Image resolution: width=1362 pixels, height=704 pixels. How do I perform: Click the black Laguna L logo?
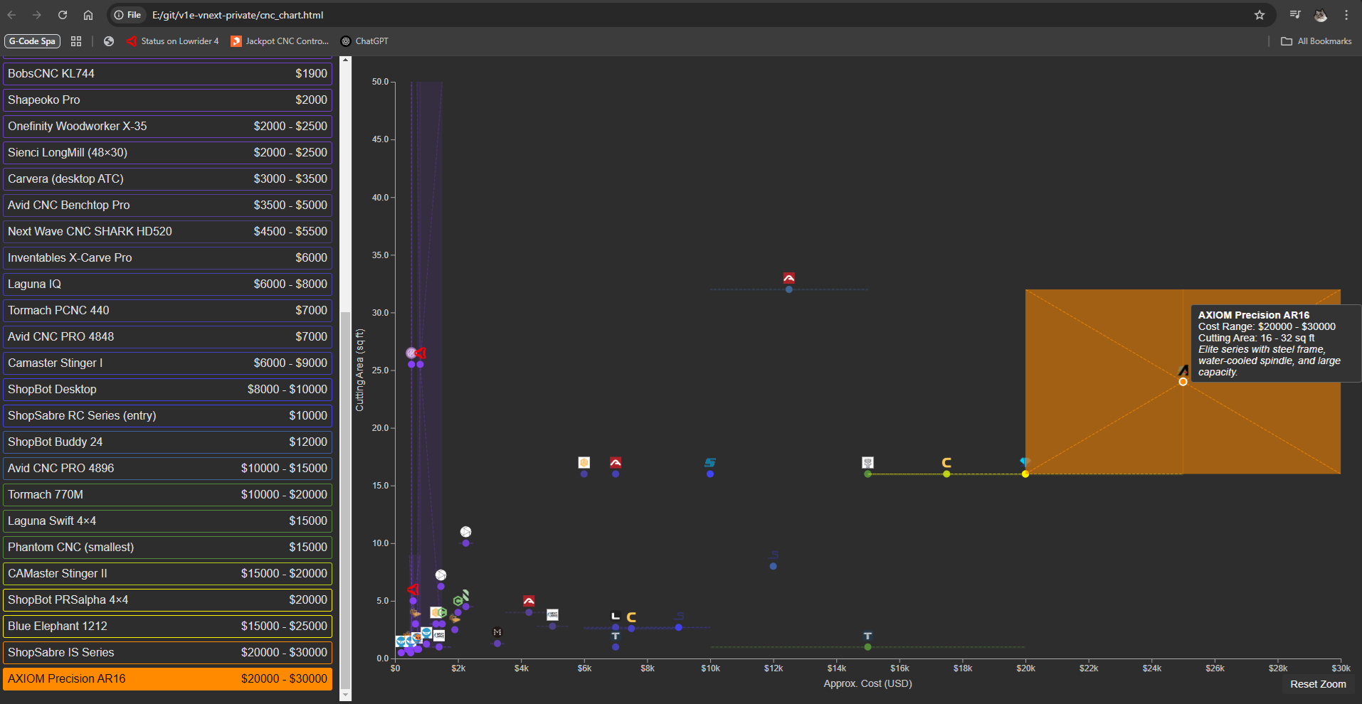pyautogui.click(x=616, y=617)
